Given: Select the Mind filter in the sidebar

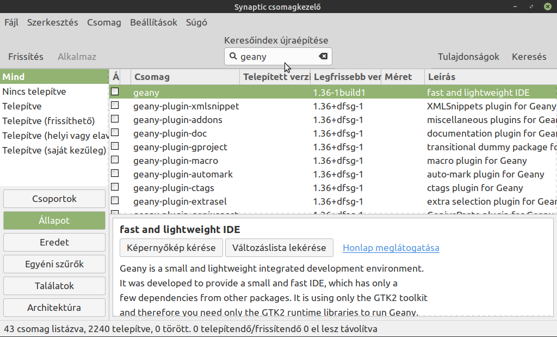Looking at the screenshot, I should tap(54, 77).
